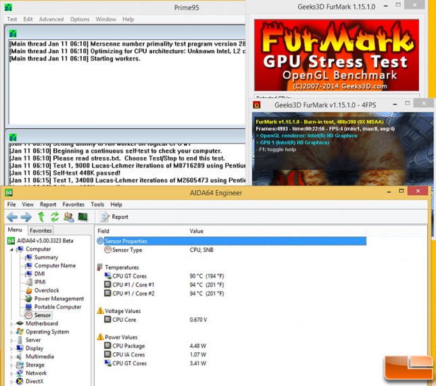Open the Test menu in Prime95
This screenshot has height=386, width=436.
12,19
